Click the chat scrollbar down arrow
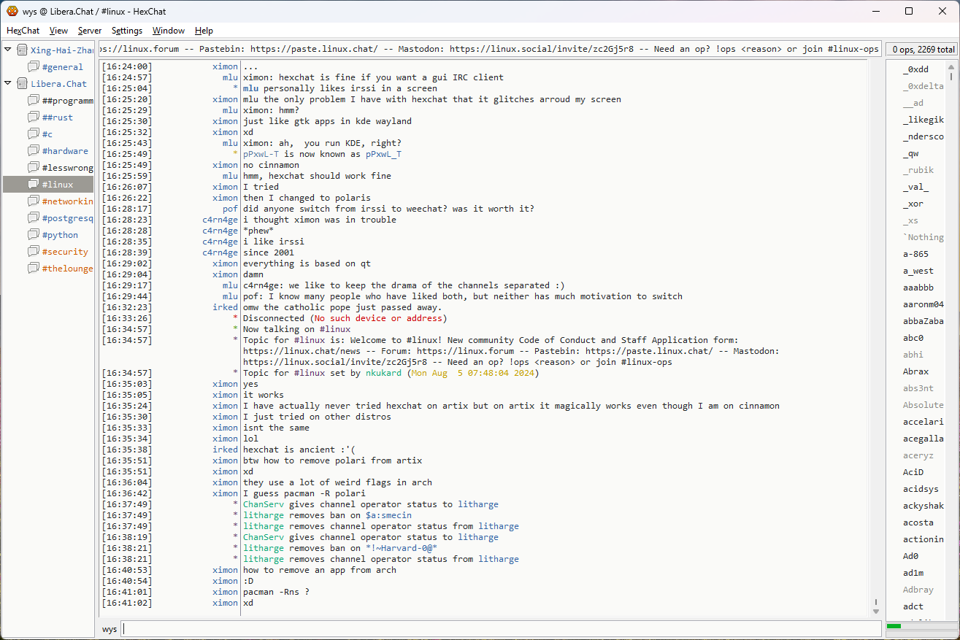Image resolution: width=960 pixels, height=640 pixels. click(x=876, y=611)
